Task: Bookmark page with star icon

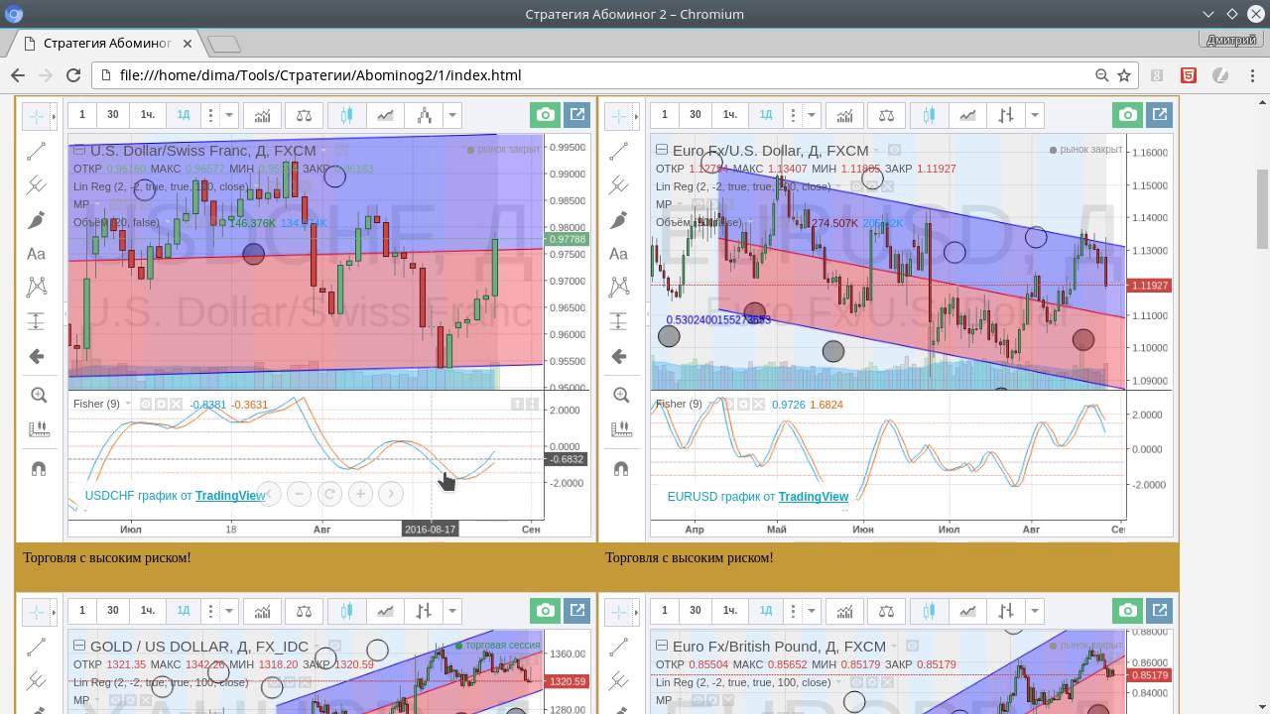Action: coord(1124,74)
